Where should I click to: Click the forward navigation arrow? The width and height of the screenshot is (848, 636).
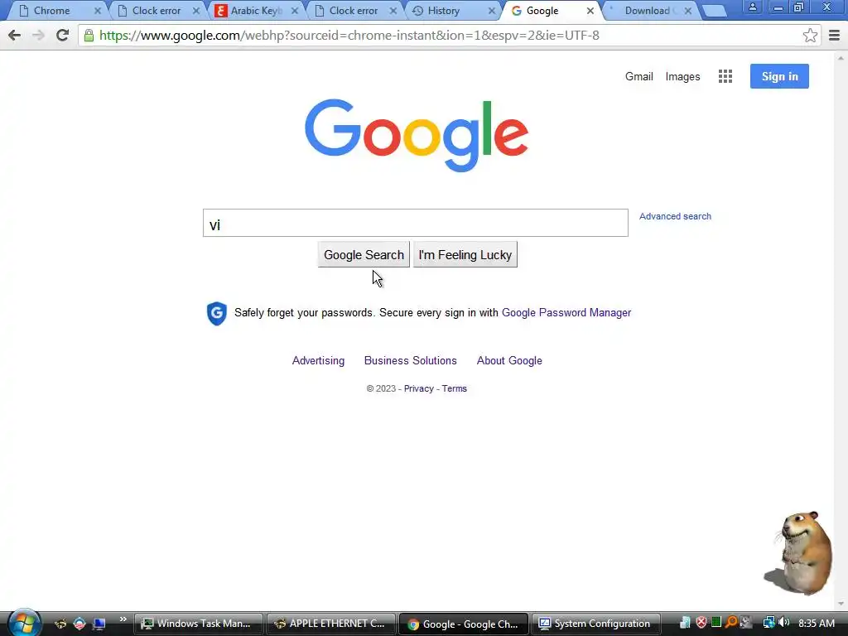pyautogui.click(x=38, y=36)
